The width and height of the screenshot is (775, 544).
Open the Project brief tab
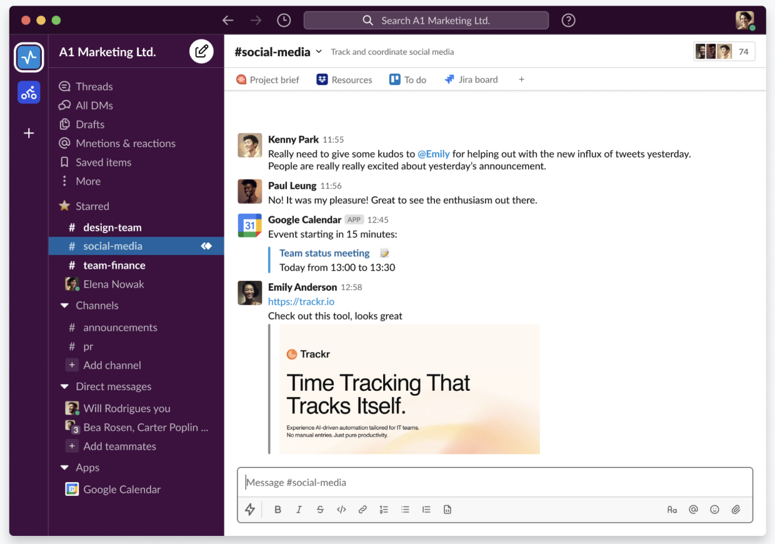(267, 79)
